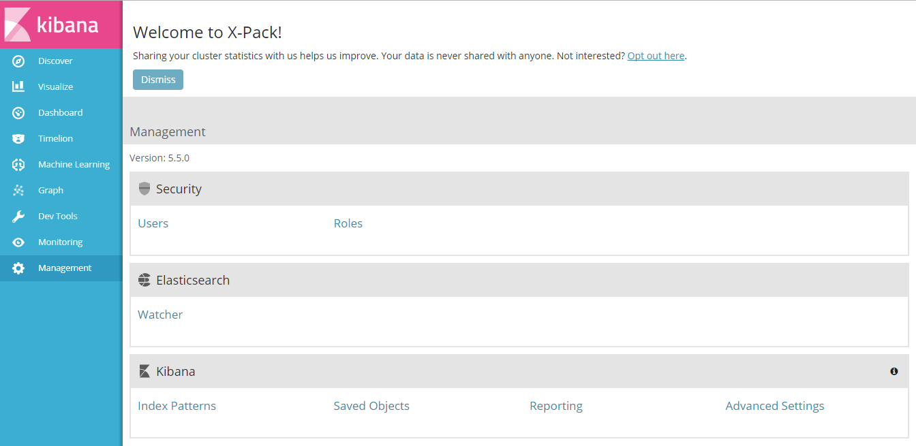Open Saved Objects page
916x446 pixels.
point(371,406)
